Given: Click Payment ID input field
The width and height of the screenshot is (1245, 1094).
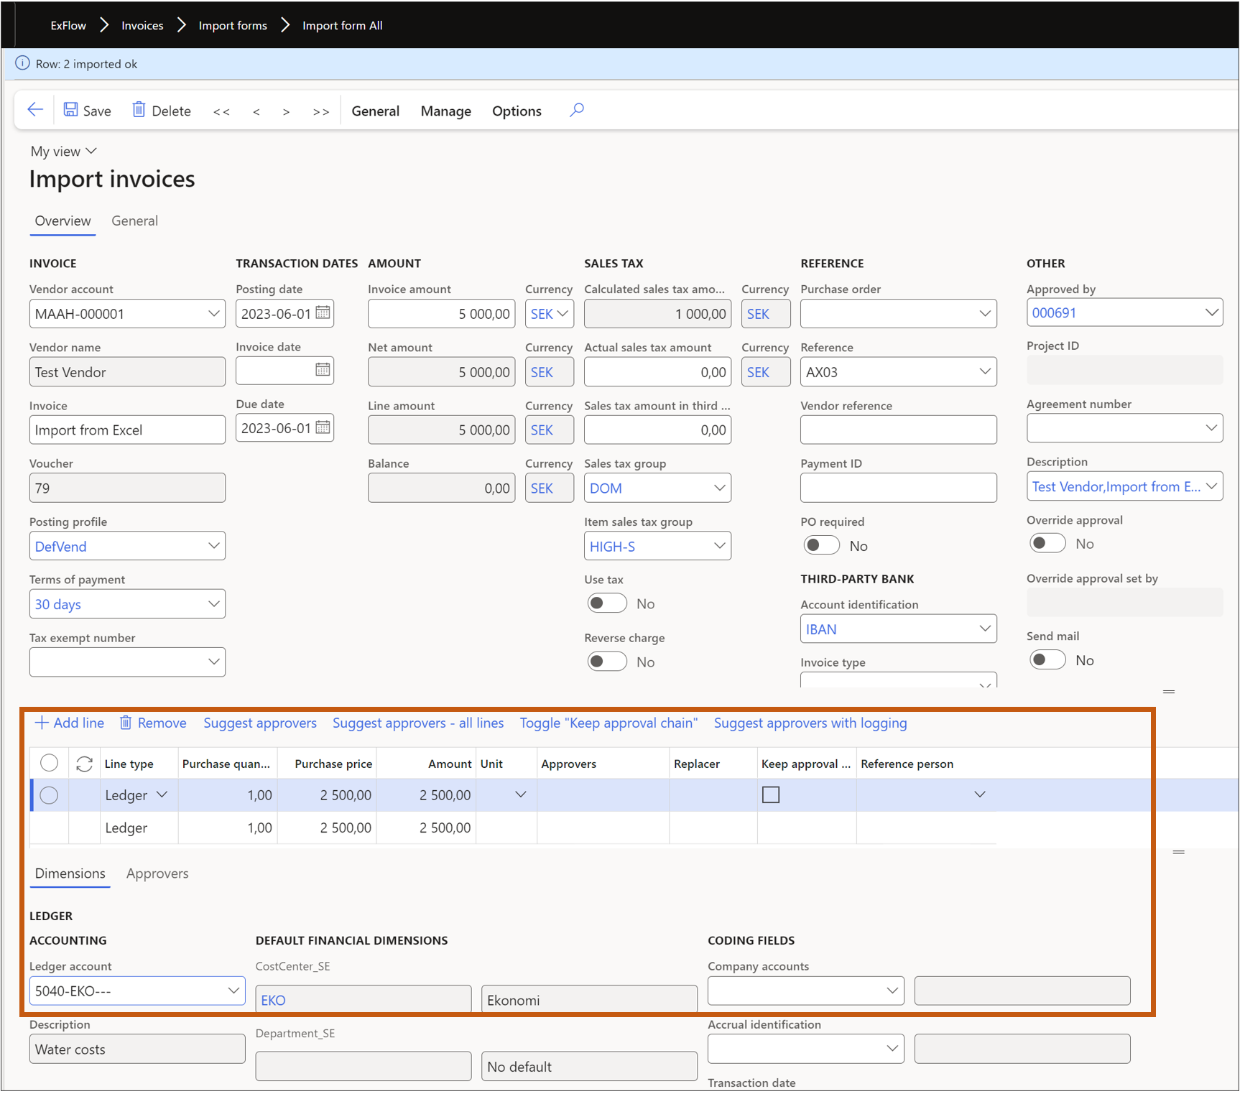Looking at the screenshot, I should click(x=898, y=488).
